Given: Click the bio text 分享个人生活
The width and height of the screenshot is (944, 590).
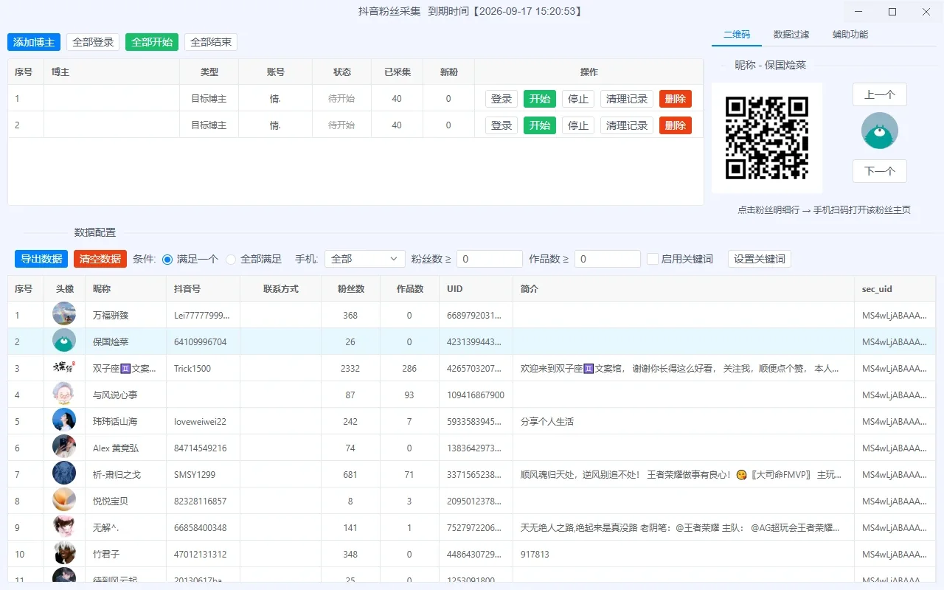Looking at the screenshot, I should tap(547, 421).
